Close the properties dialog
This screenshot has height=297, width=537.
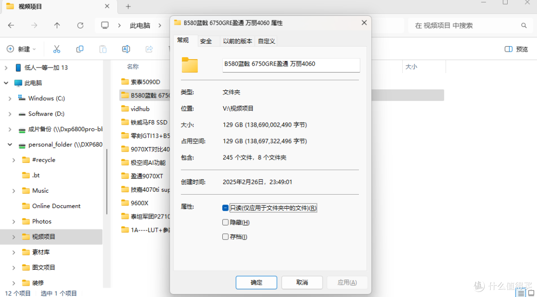coord(364,23)
